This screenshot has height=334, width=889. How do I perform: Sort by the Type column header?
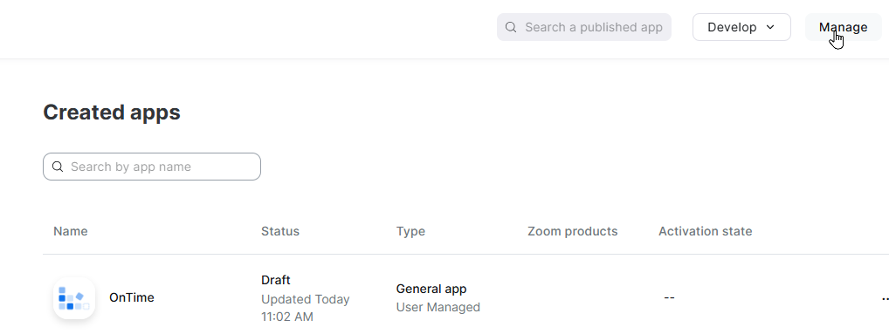(x=410, y=231)
